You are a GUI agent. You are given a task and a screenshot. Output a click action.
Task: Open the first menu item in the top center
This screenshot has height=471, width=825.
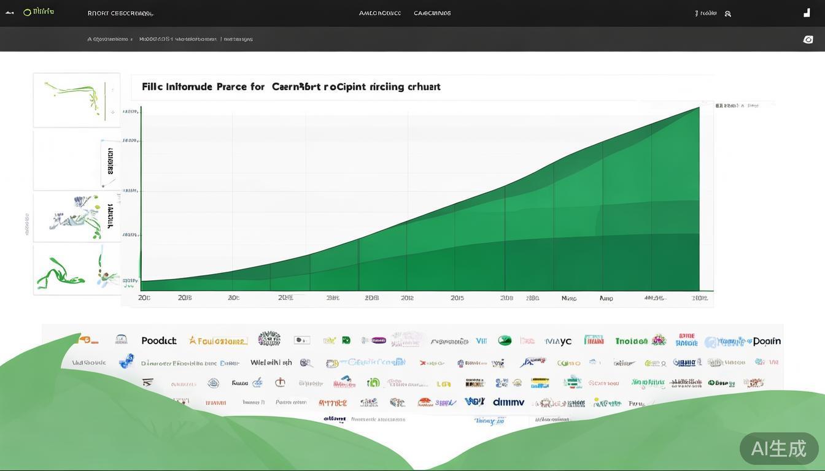pos(380,13)
